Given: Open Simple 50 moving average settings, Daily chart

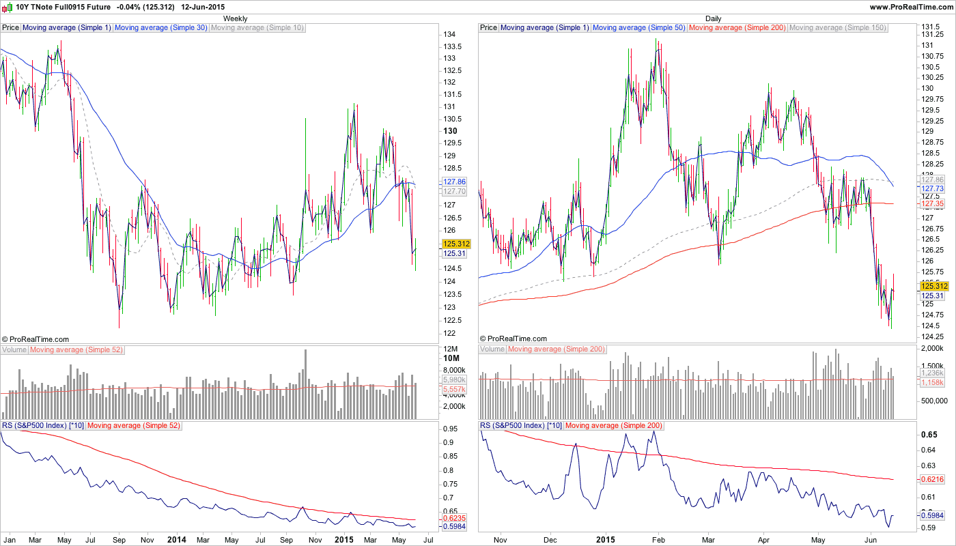Looking at the screenshot, I should [x=639, y=28].
